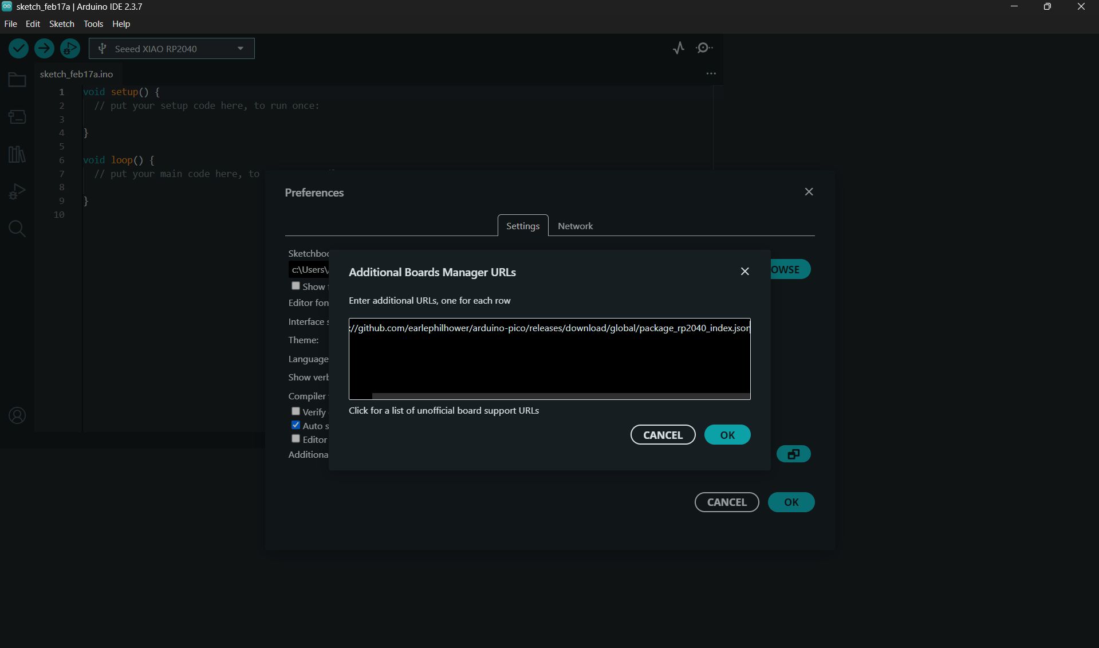
Task: Click the setup code comment on line 2
Action: click(x=207, y=106)
